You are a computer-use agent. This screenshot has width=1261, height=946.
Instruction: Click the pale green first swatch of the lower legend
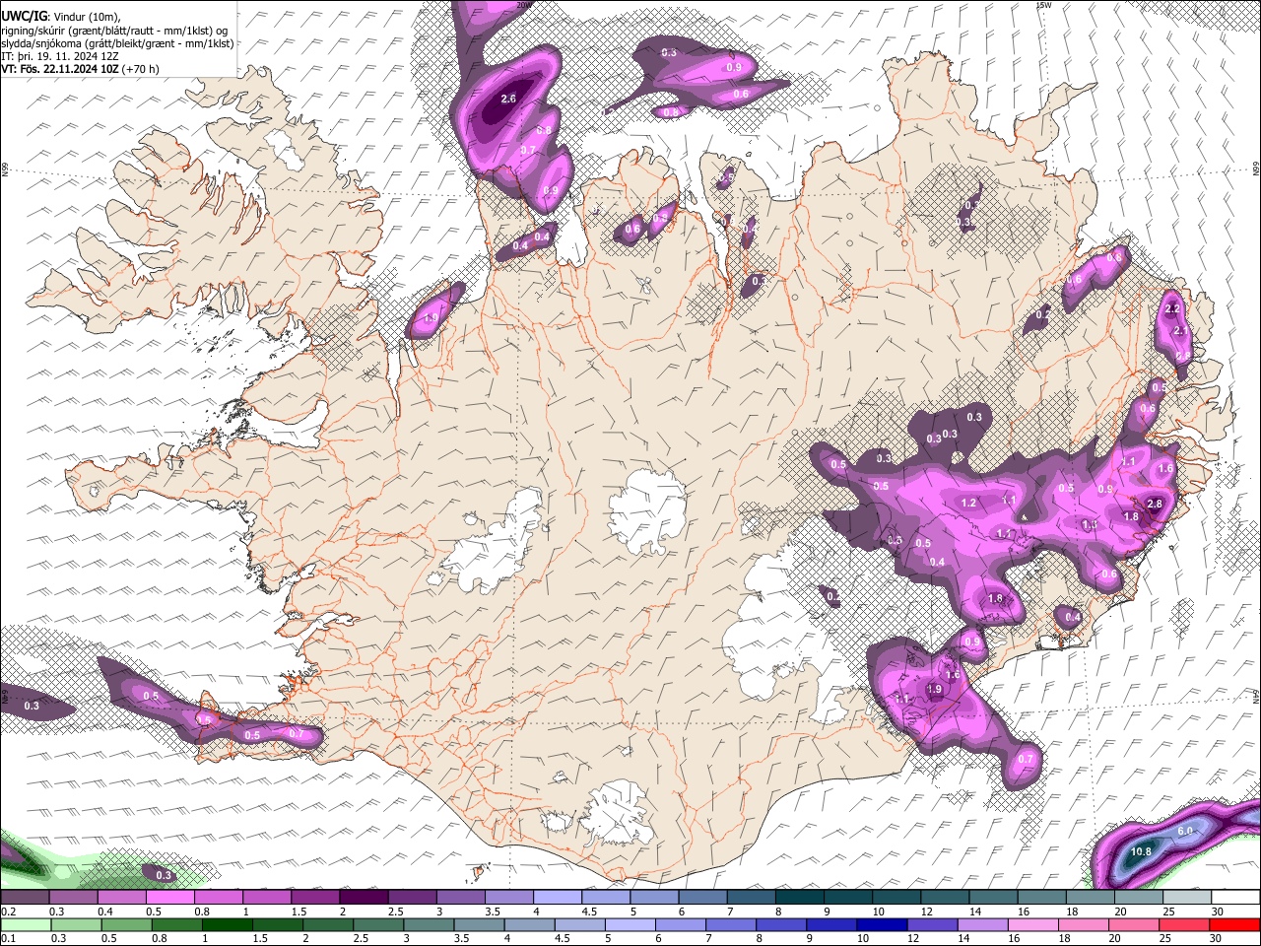[x=26, y=925]
